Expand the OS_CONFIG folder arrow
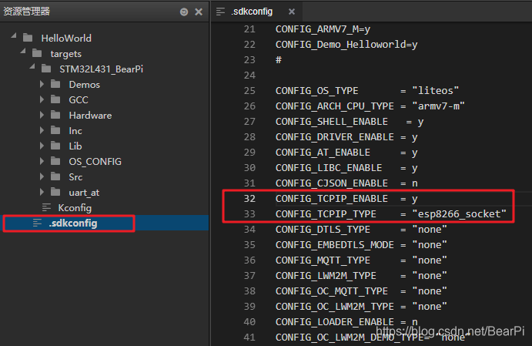This screenshot has height=346, width=532. (x=42, y=161)
